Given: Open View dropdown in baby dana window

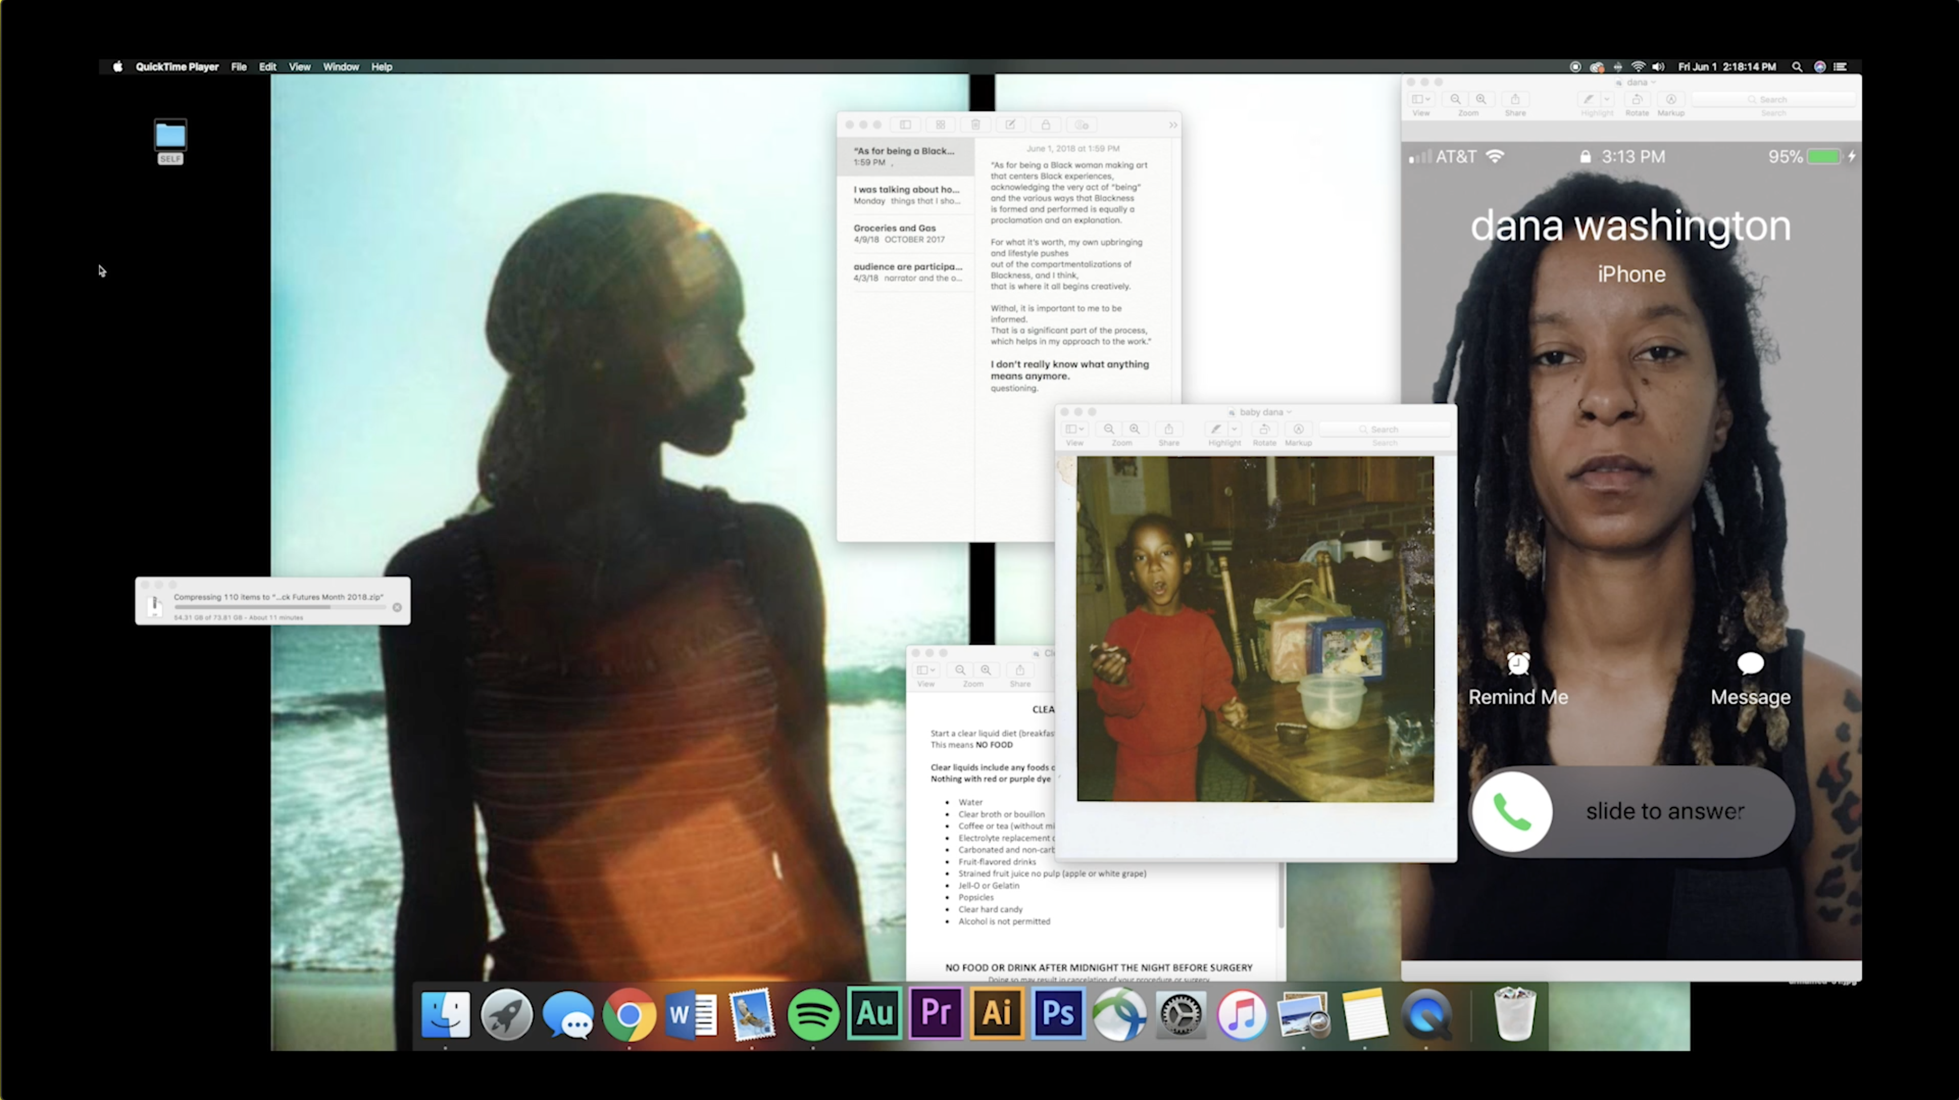Looking at the screenshot, I should click(x=1074, y=429).
